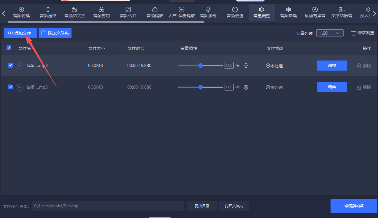Click the second row's 1.00 volume value field

[x=229, y=87]
